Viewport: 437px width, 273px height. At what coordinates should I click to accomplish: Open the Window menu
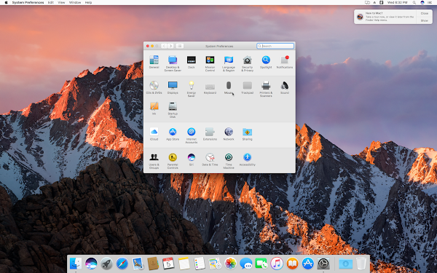(75, 2)
